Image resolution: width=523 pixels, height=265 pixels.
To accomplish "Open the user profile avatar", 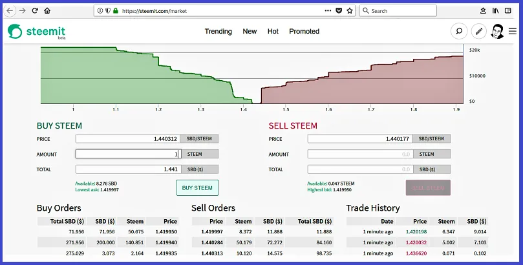I will click(497, 31).
